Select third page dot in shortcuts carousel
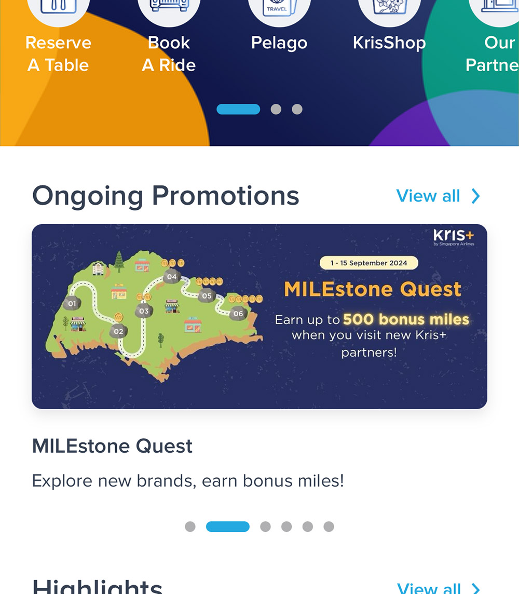The image size is (519, 594). tap(297, 109)
